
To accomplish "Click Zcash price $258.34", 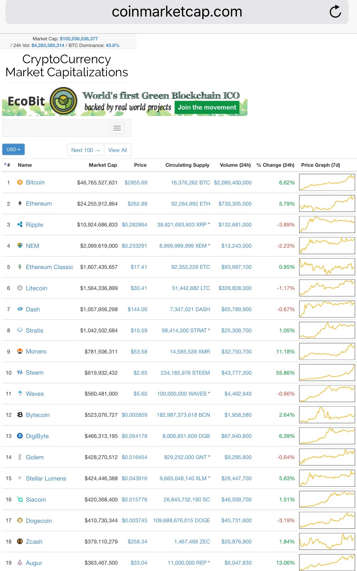I will click(137, 542).
